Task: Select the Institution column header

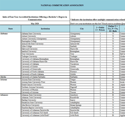Action: point(45,29)
